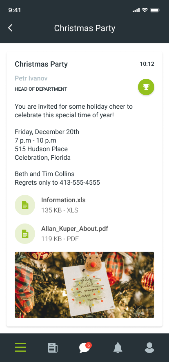Tap the Wi-Fi status icon

click(145, 10)
